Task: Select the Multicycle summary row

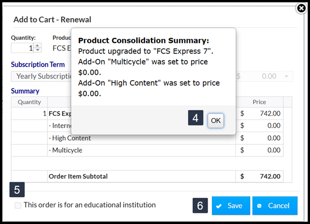Action: click(x=65, y=150)
